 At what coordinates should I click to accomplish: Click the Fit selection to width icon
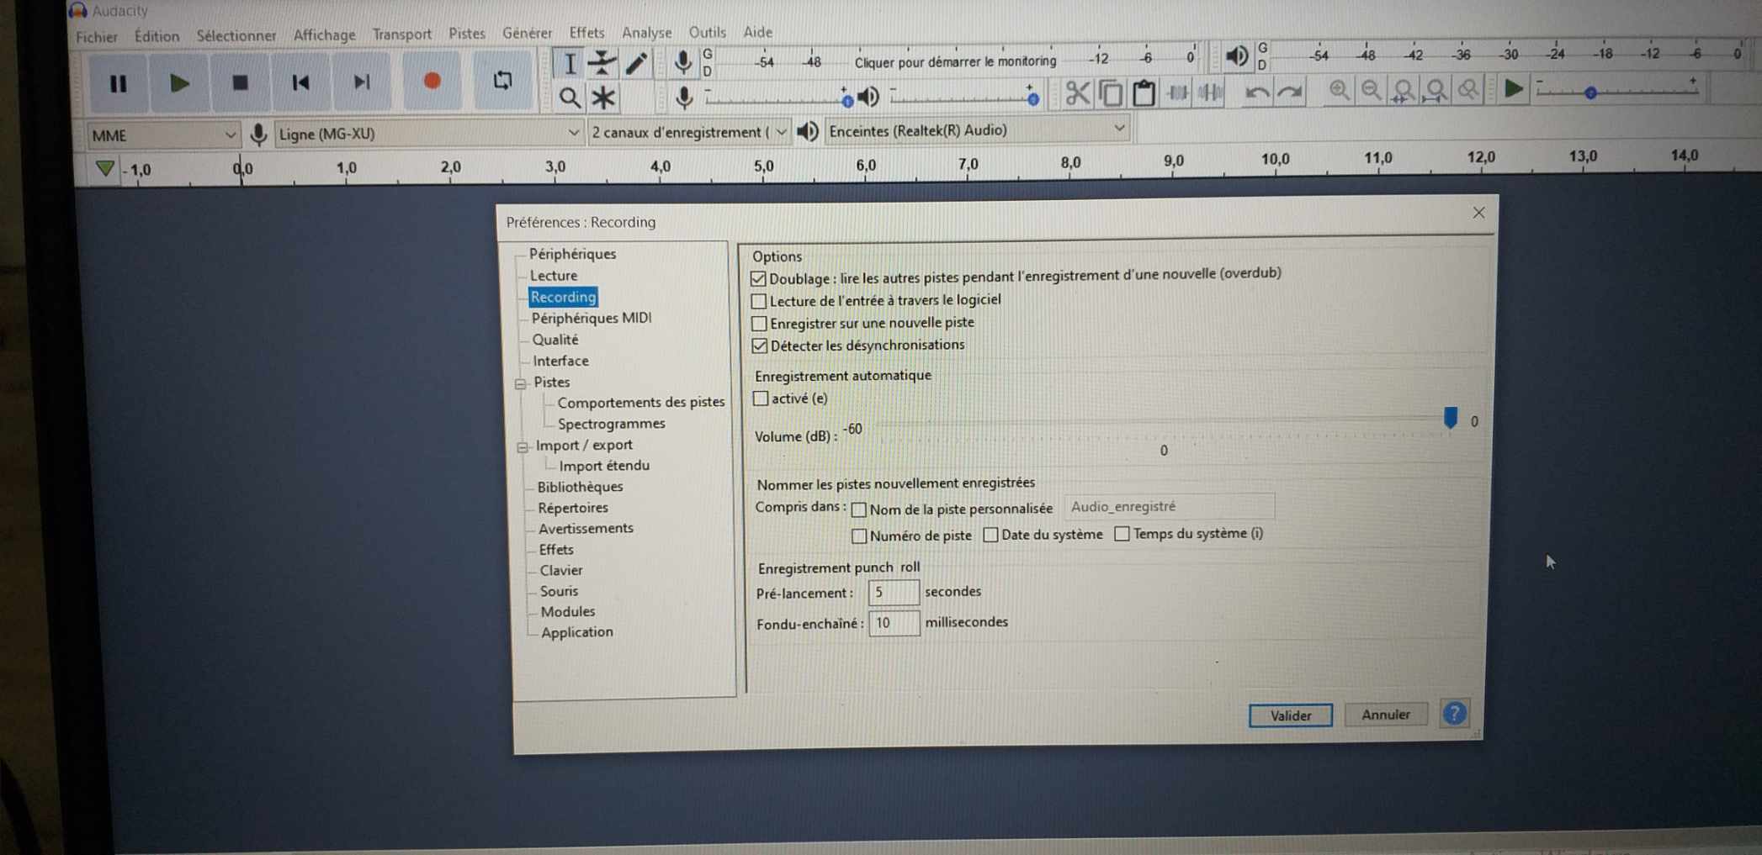pos(1403,90)
